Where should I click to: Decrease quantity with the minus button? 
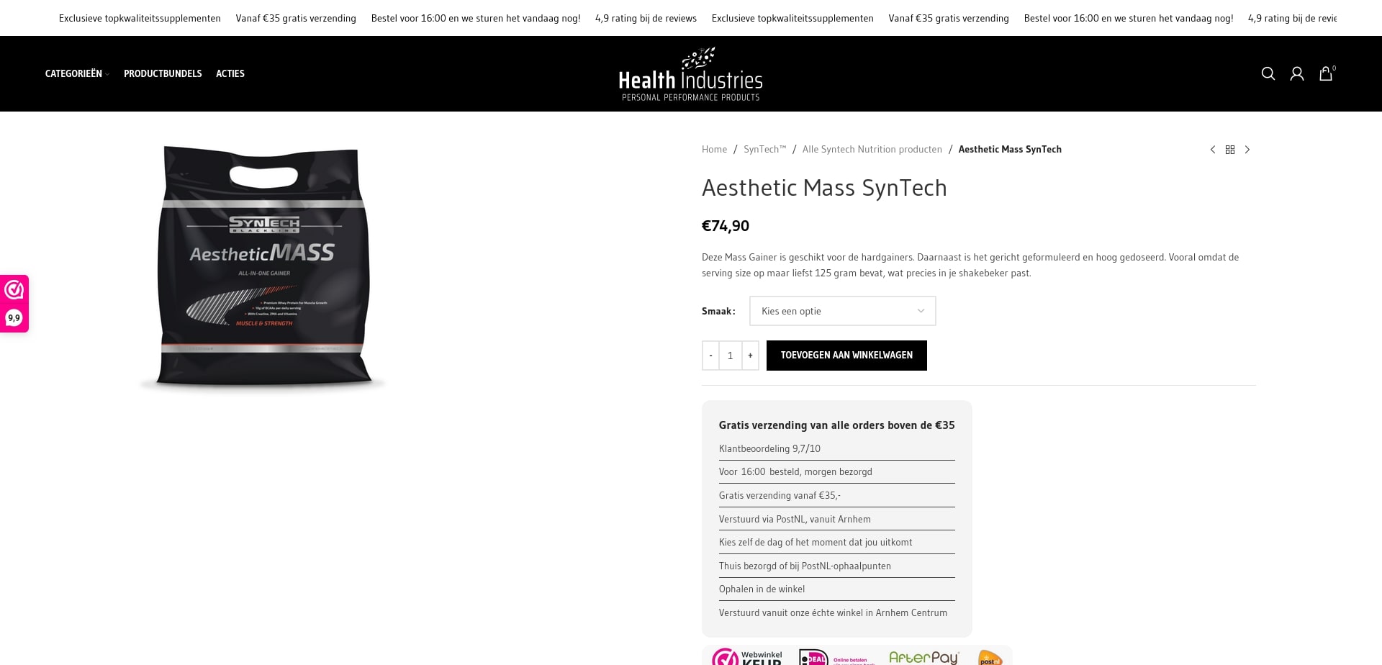[710, 356]
